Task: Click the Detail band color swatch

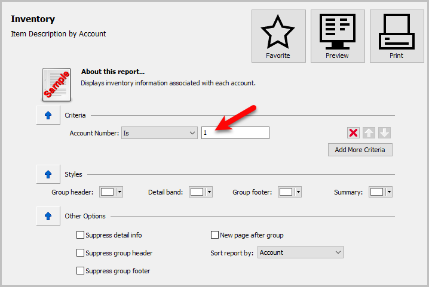Action: pos(197,192)
